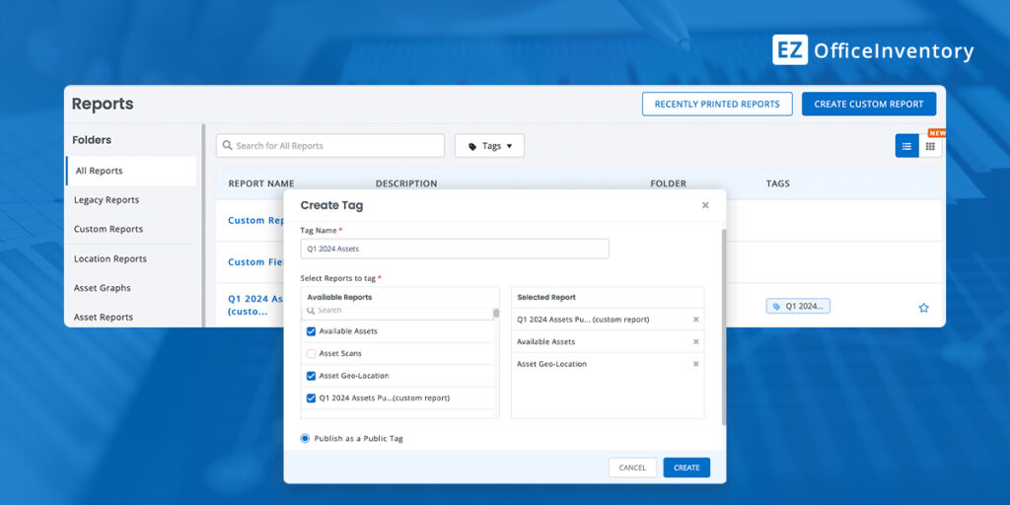Click the REPORT NAME column header

(x=260, y=183)
